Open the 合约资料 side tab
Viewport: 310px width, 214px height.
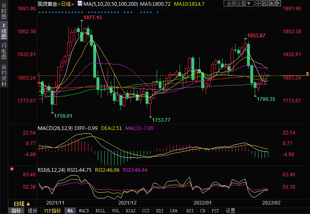4,75
